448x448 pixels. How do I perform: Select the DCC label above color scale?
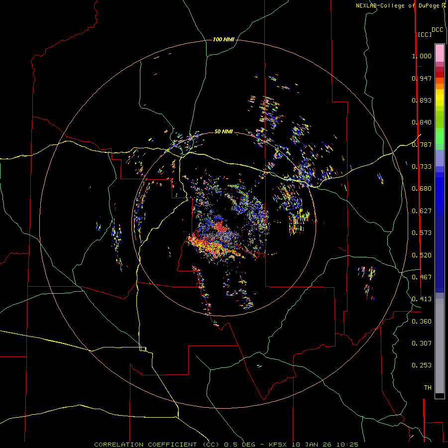coord(437,30)
